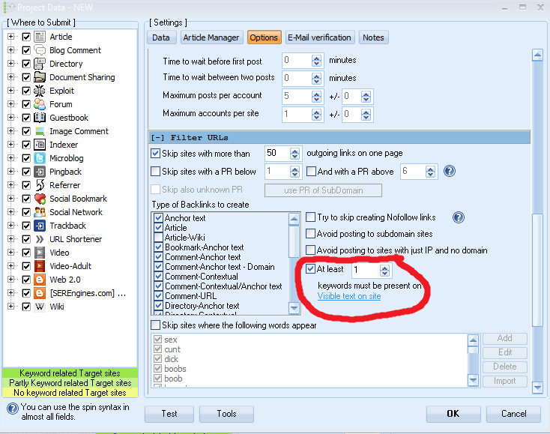Expand the Social Network tree node
This screenshot has width=550, height=434.
11,212
